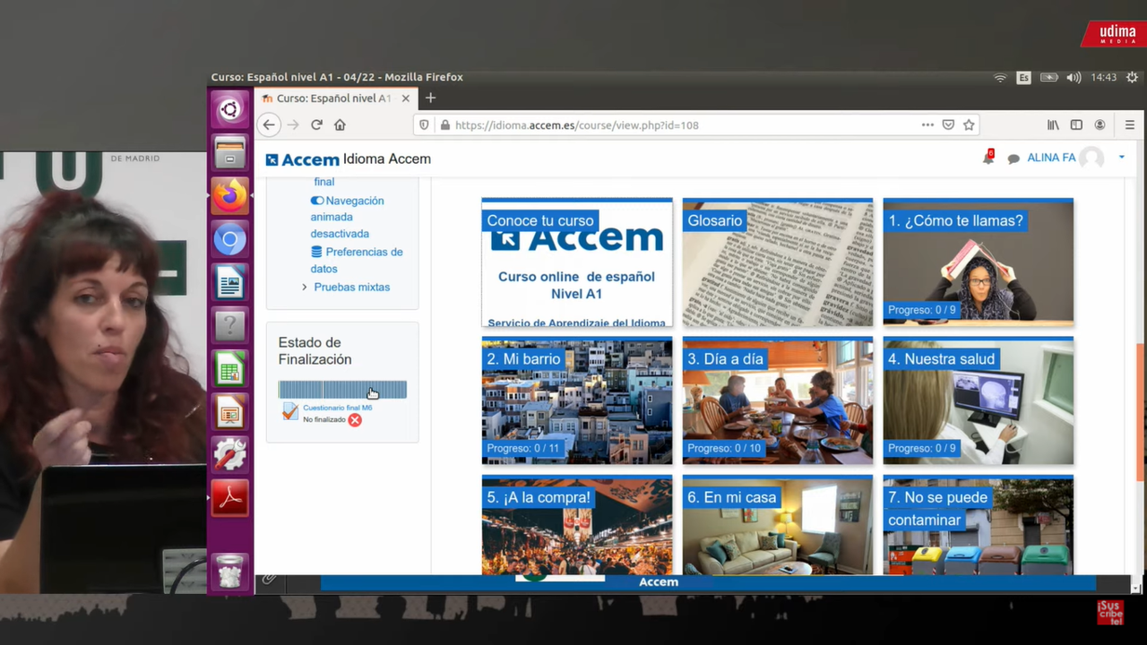Viewport: 1147px width, 645px height.
Task: Open the messages chat bubble icon
Action: point(1013,159)
